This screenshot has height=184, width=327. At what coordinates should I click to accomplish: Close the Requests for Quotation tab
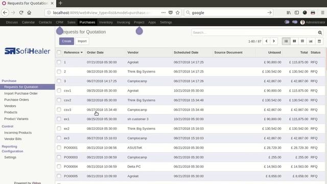(x=52, y=4)
